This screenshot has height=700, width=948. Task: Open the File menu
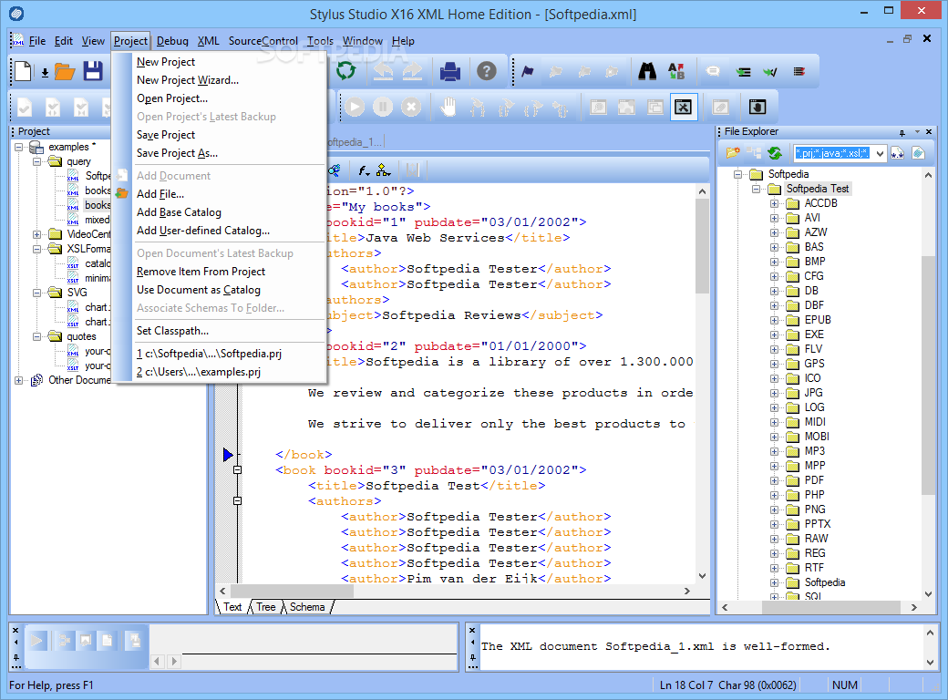(x=37, y=41)
